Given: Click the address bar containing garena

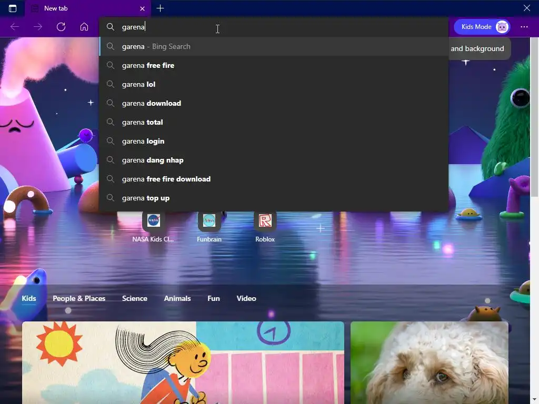Looking at the screenshot, I should (x=274, y=27).
